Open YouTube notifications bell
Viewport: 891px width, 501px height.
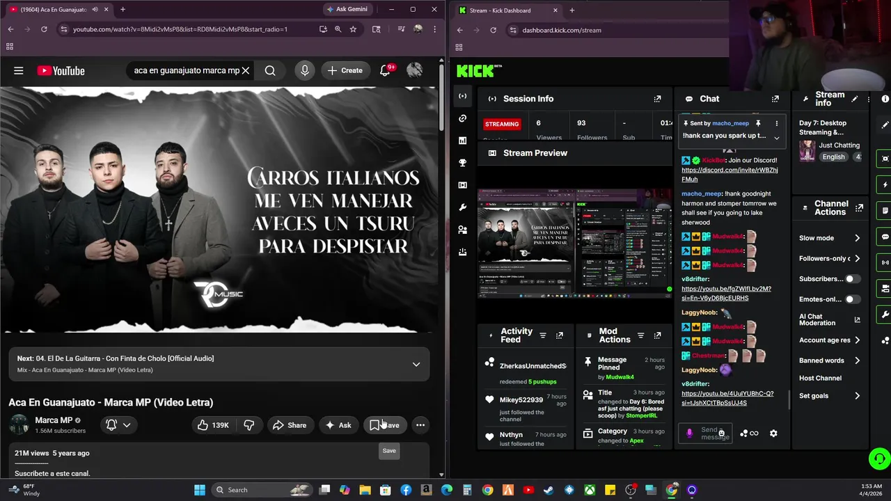(x=385, y=70)
